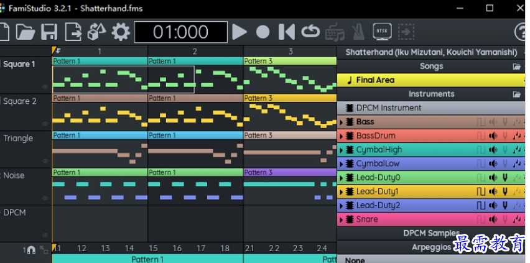This screenshot has height=263, width=530.
Task: Toggle the QWERTY keyboard input icon
Action: (x=335, y=32)
